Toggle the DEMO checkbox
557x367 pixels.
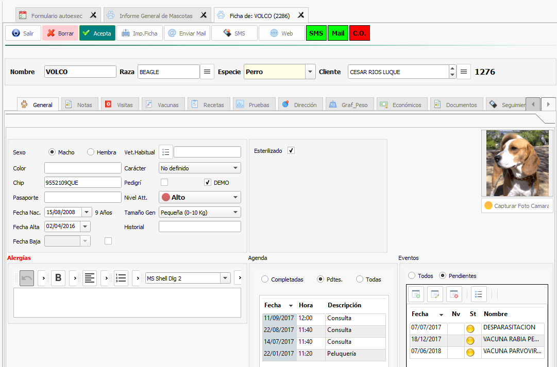[208, 182]
